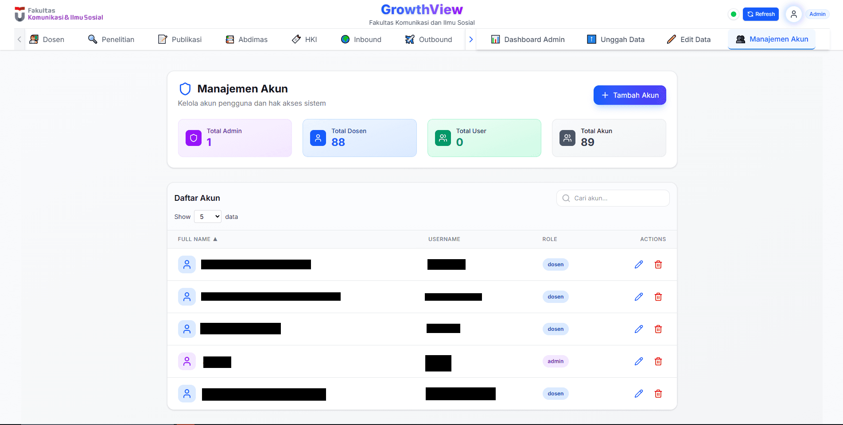Screen dimensions: 843x425
Task: Click the delete icon in third row
Action: coord(658,329)
